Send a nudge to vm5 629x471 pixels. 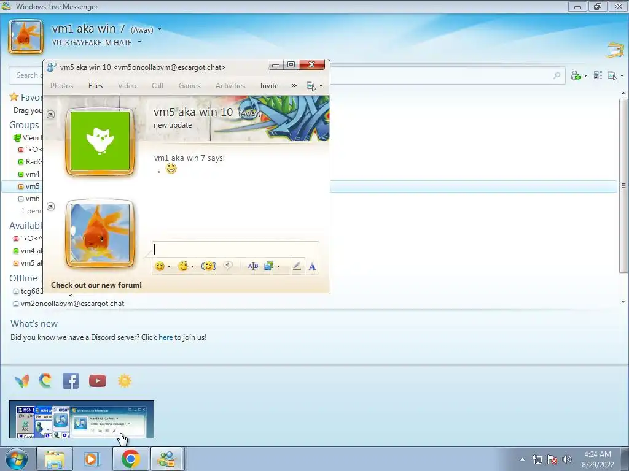(x=209, y=266)
